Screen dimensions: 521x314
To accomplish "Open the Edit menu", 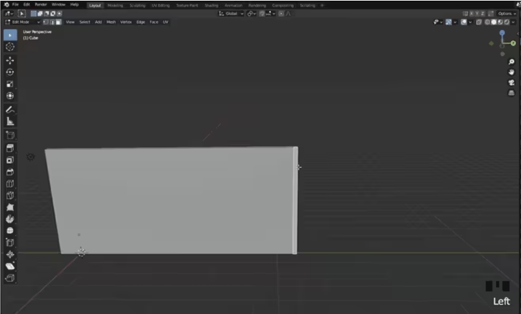I will pyautogui.click(x=27, y=5).
